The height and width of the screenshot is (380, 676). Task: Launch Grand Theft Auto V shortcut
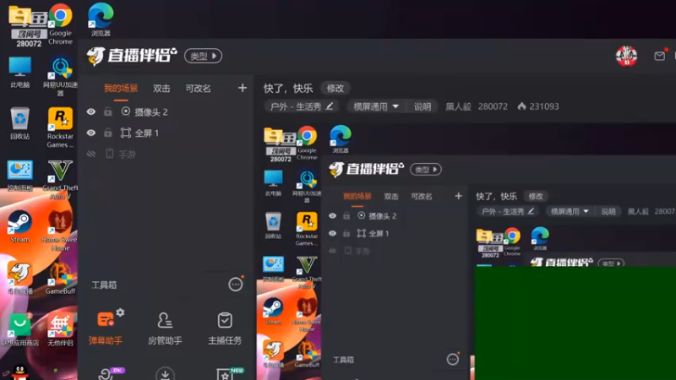(x=60, y=180)
